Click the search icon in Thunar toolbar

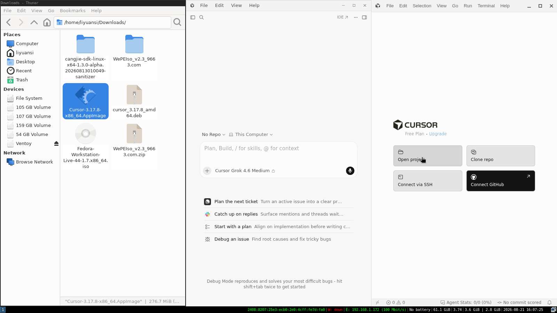(177, 22)
